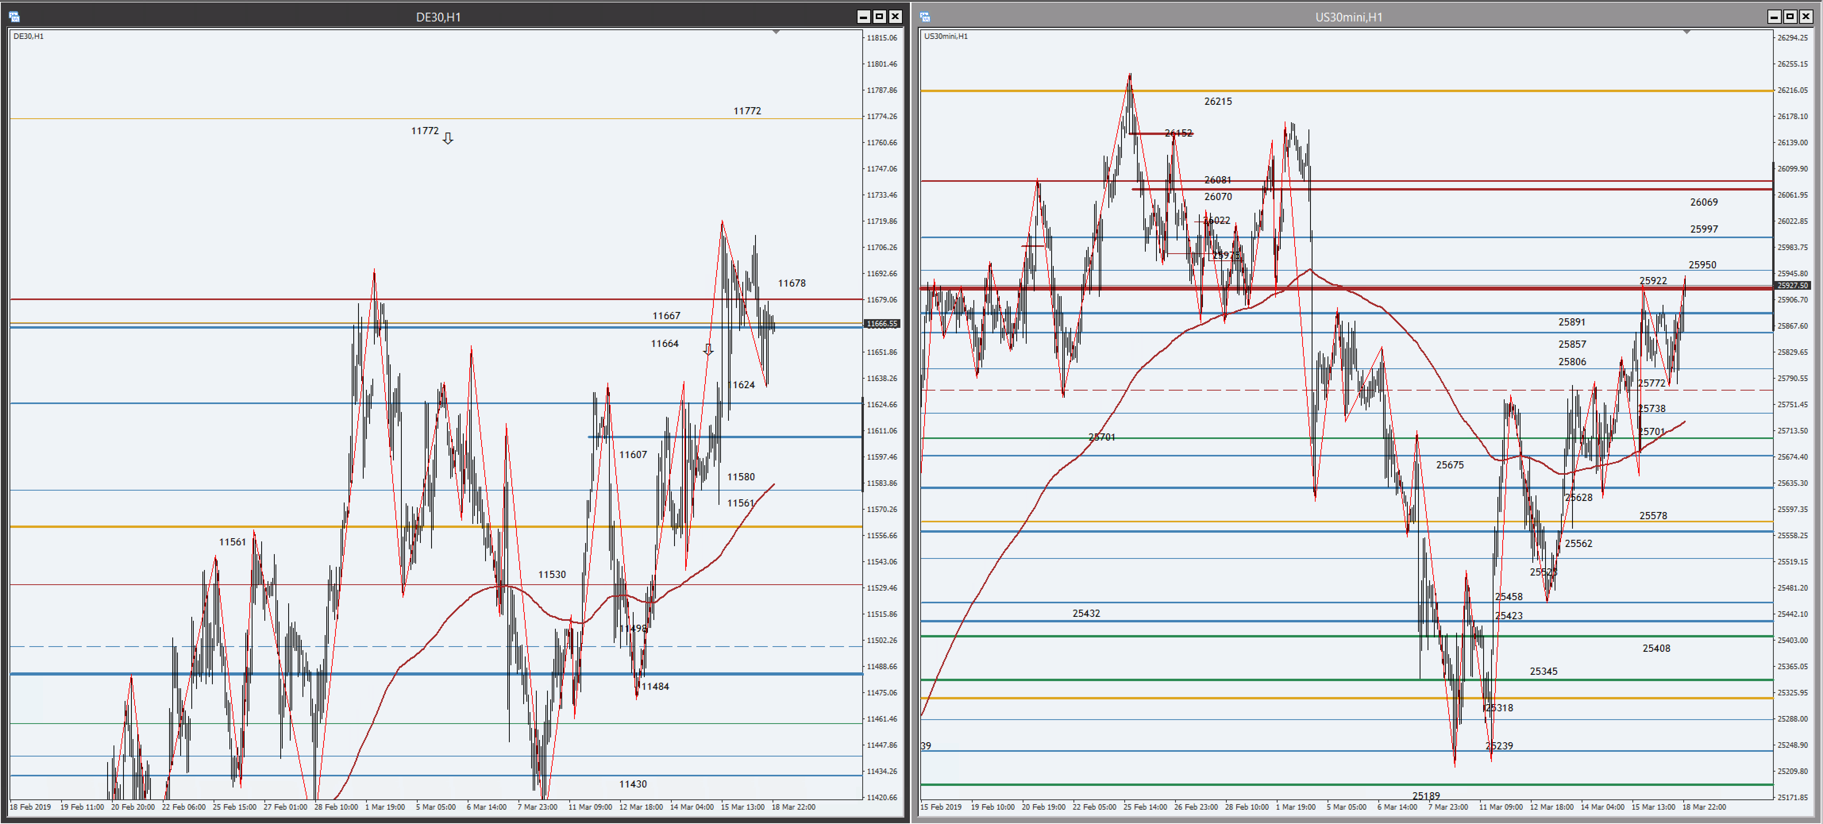Click the current price tag 11666.55
The width and height of the screenshot is (1823, 824).
pos(882,324)
